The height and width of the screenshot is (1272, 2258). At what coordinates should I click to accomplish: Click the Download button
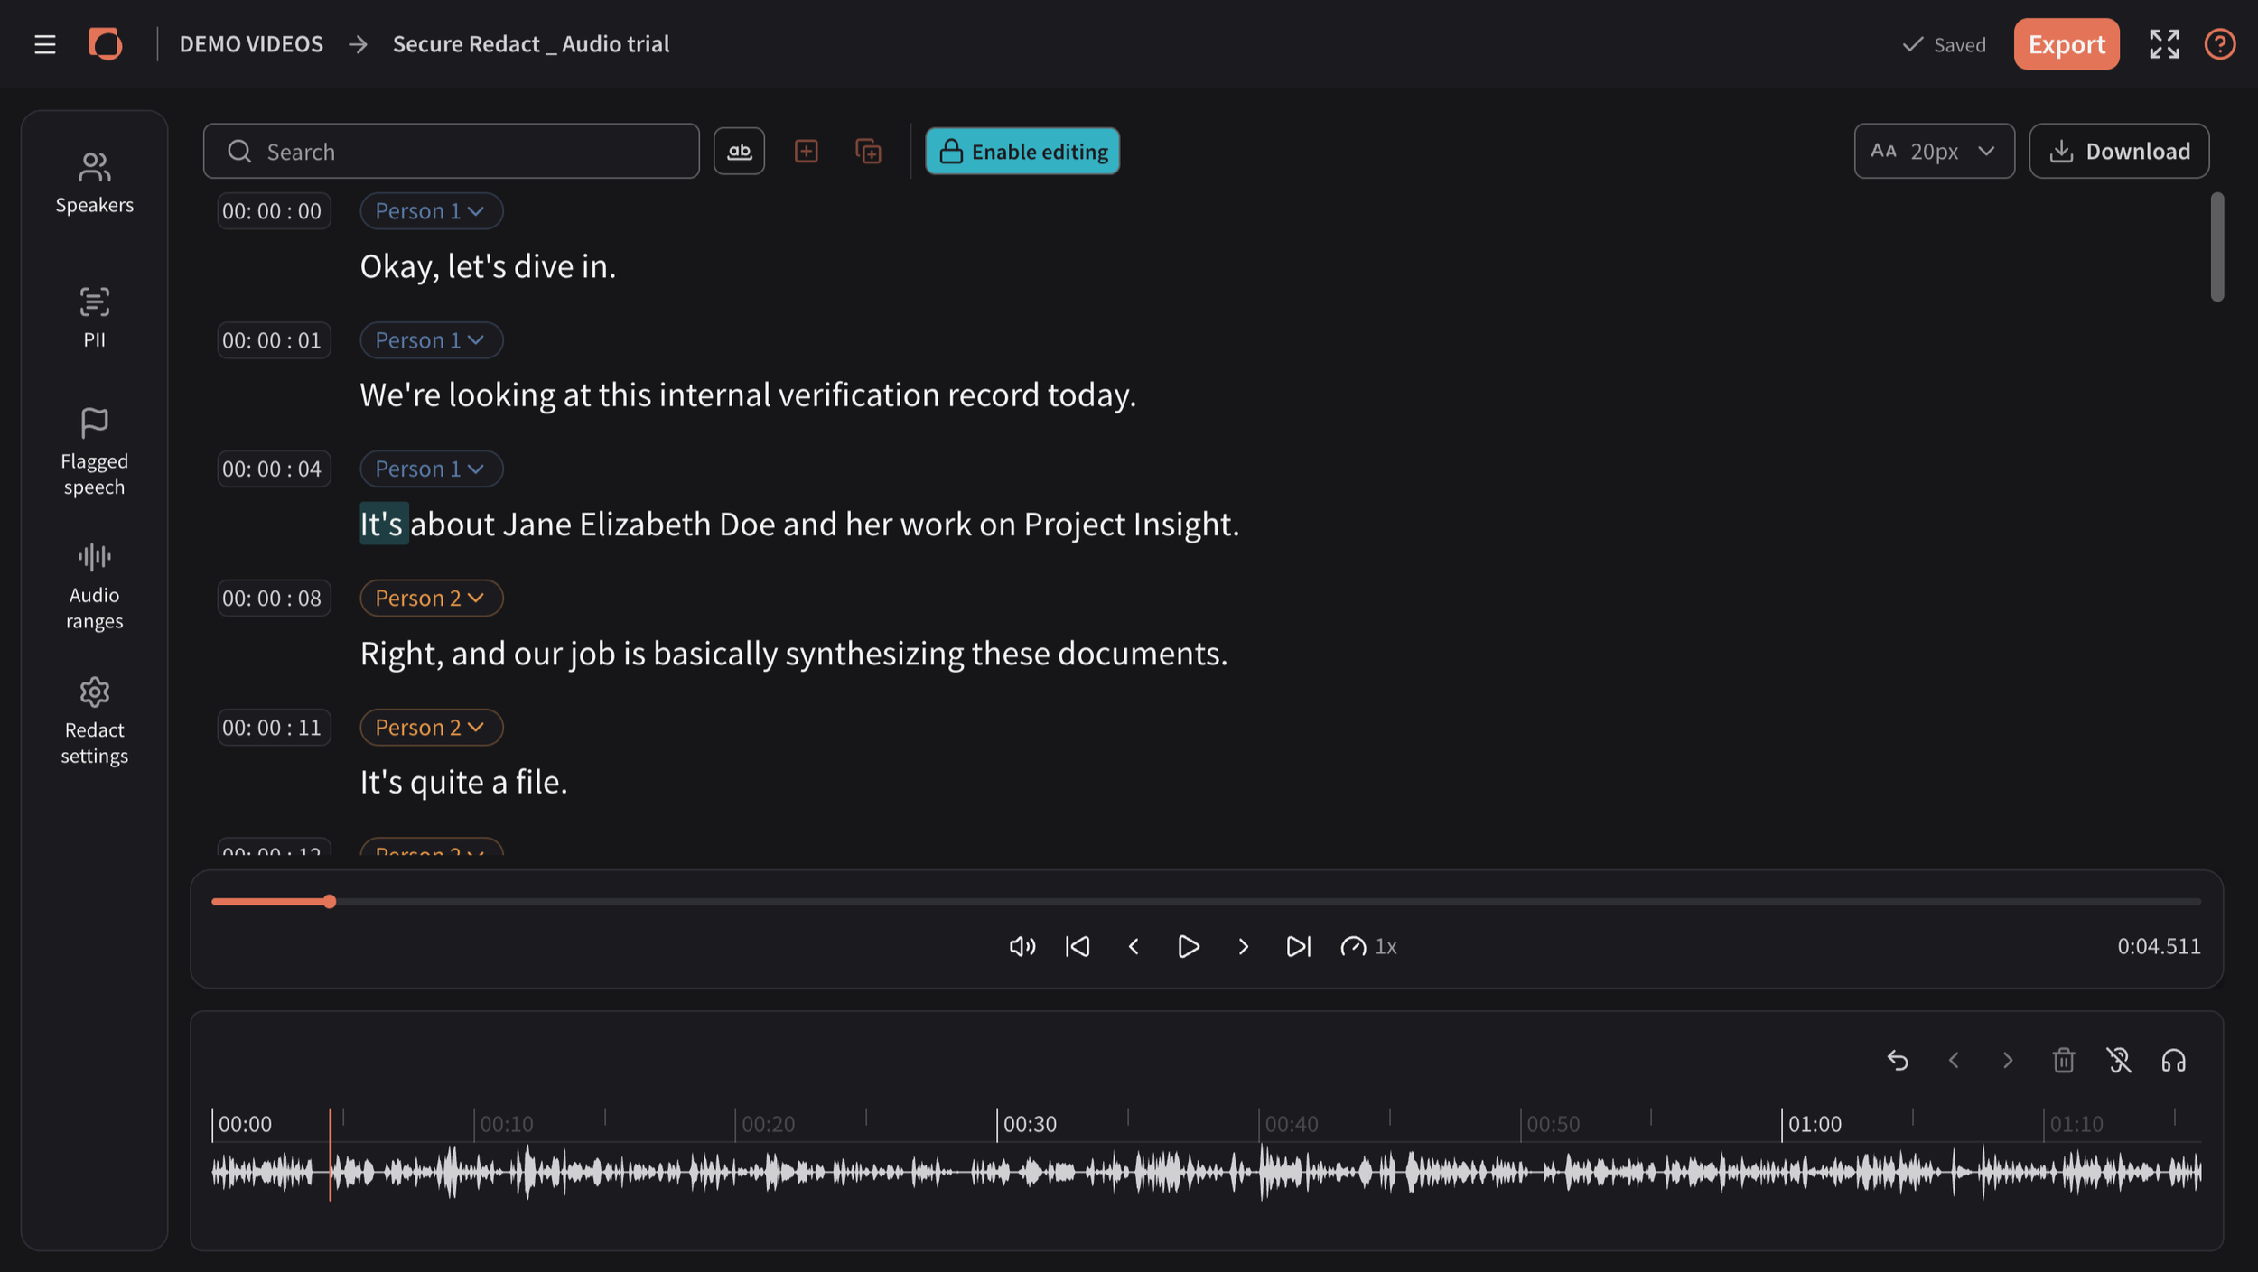pos(2119,151)
